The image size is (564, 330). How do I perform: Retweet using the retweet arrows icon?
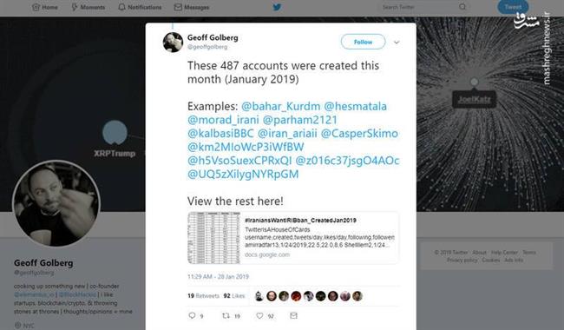tap(226, 315)
